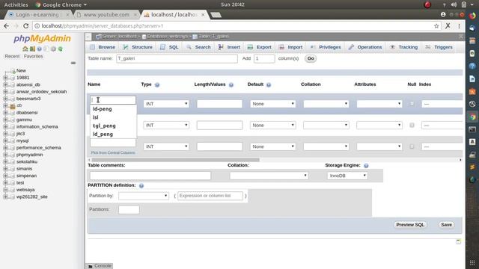479x269 pixels.
Task: Open help icon beside Storage Engine label
Action: click(x=366, y=166)
